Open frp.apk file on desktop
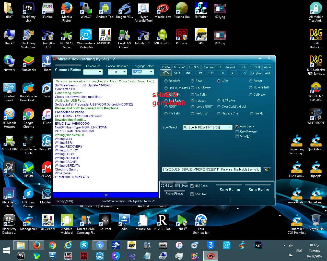 click(x=316, y=170)
